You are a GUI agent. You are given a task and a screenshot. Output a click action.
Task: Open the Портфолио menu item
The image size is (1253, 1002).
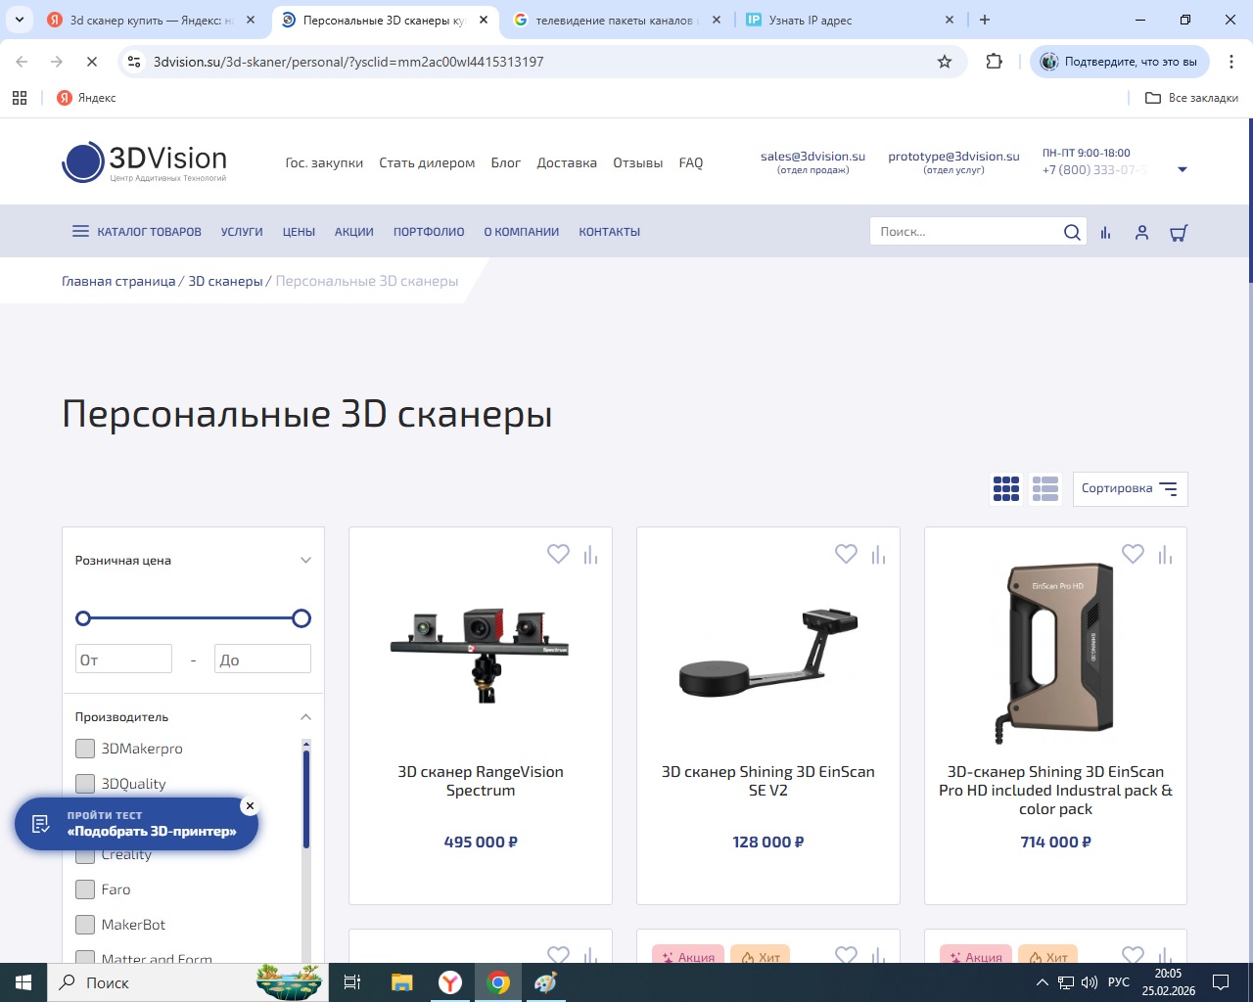click(429, 232)
